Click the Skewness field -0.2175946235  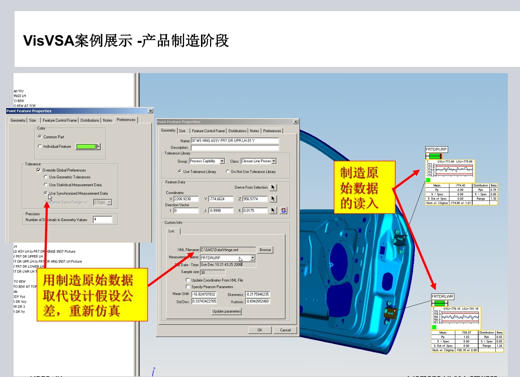[258, 294]
